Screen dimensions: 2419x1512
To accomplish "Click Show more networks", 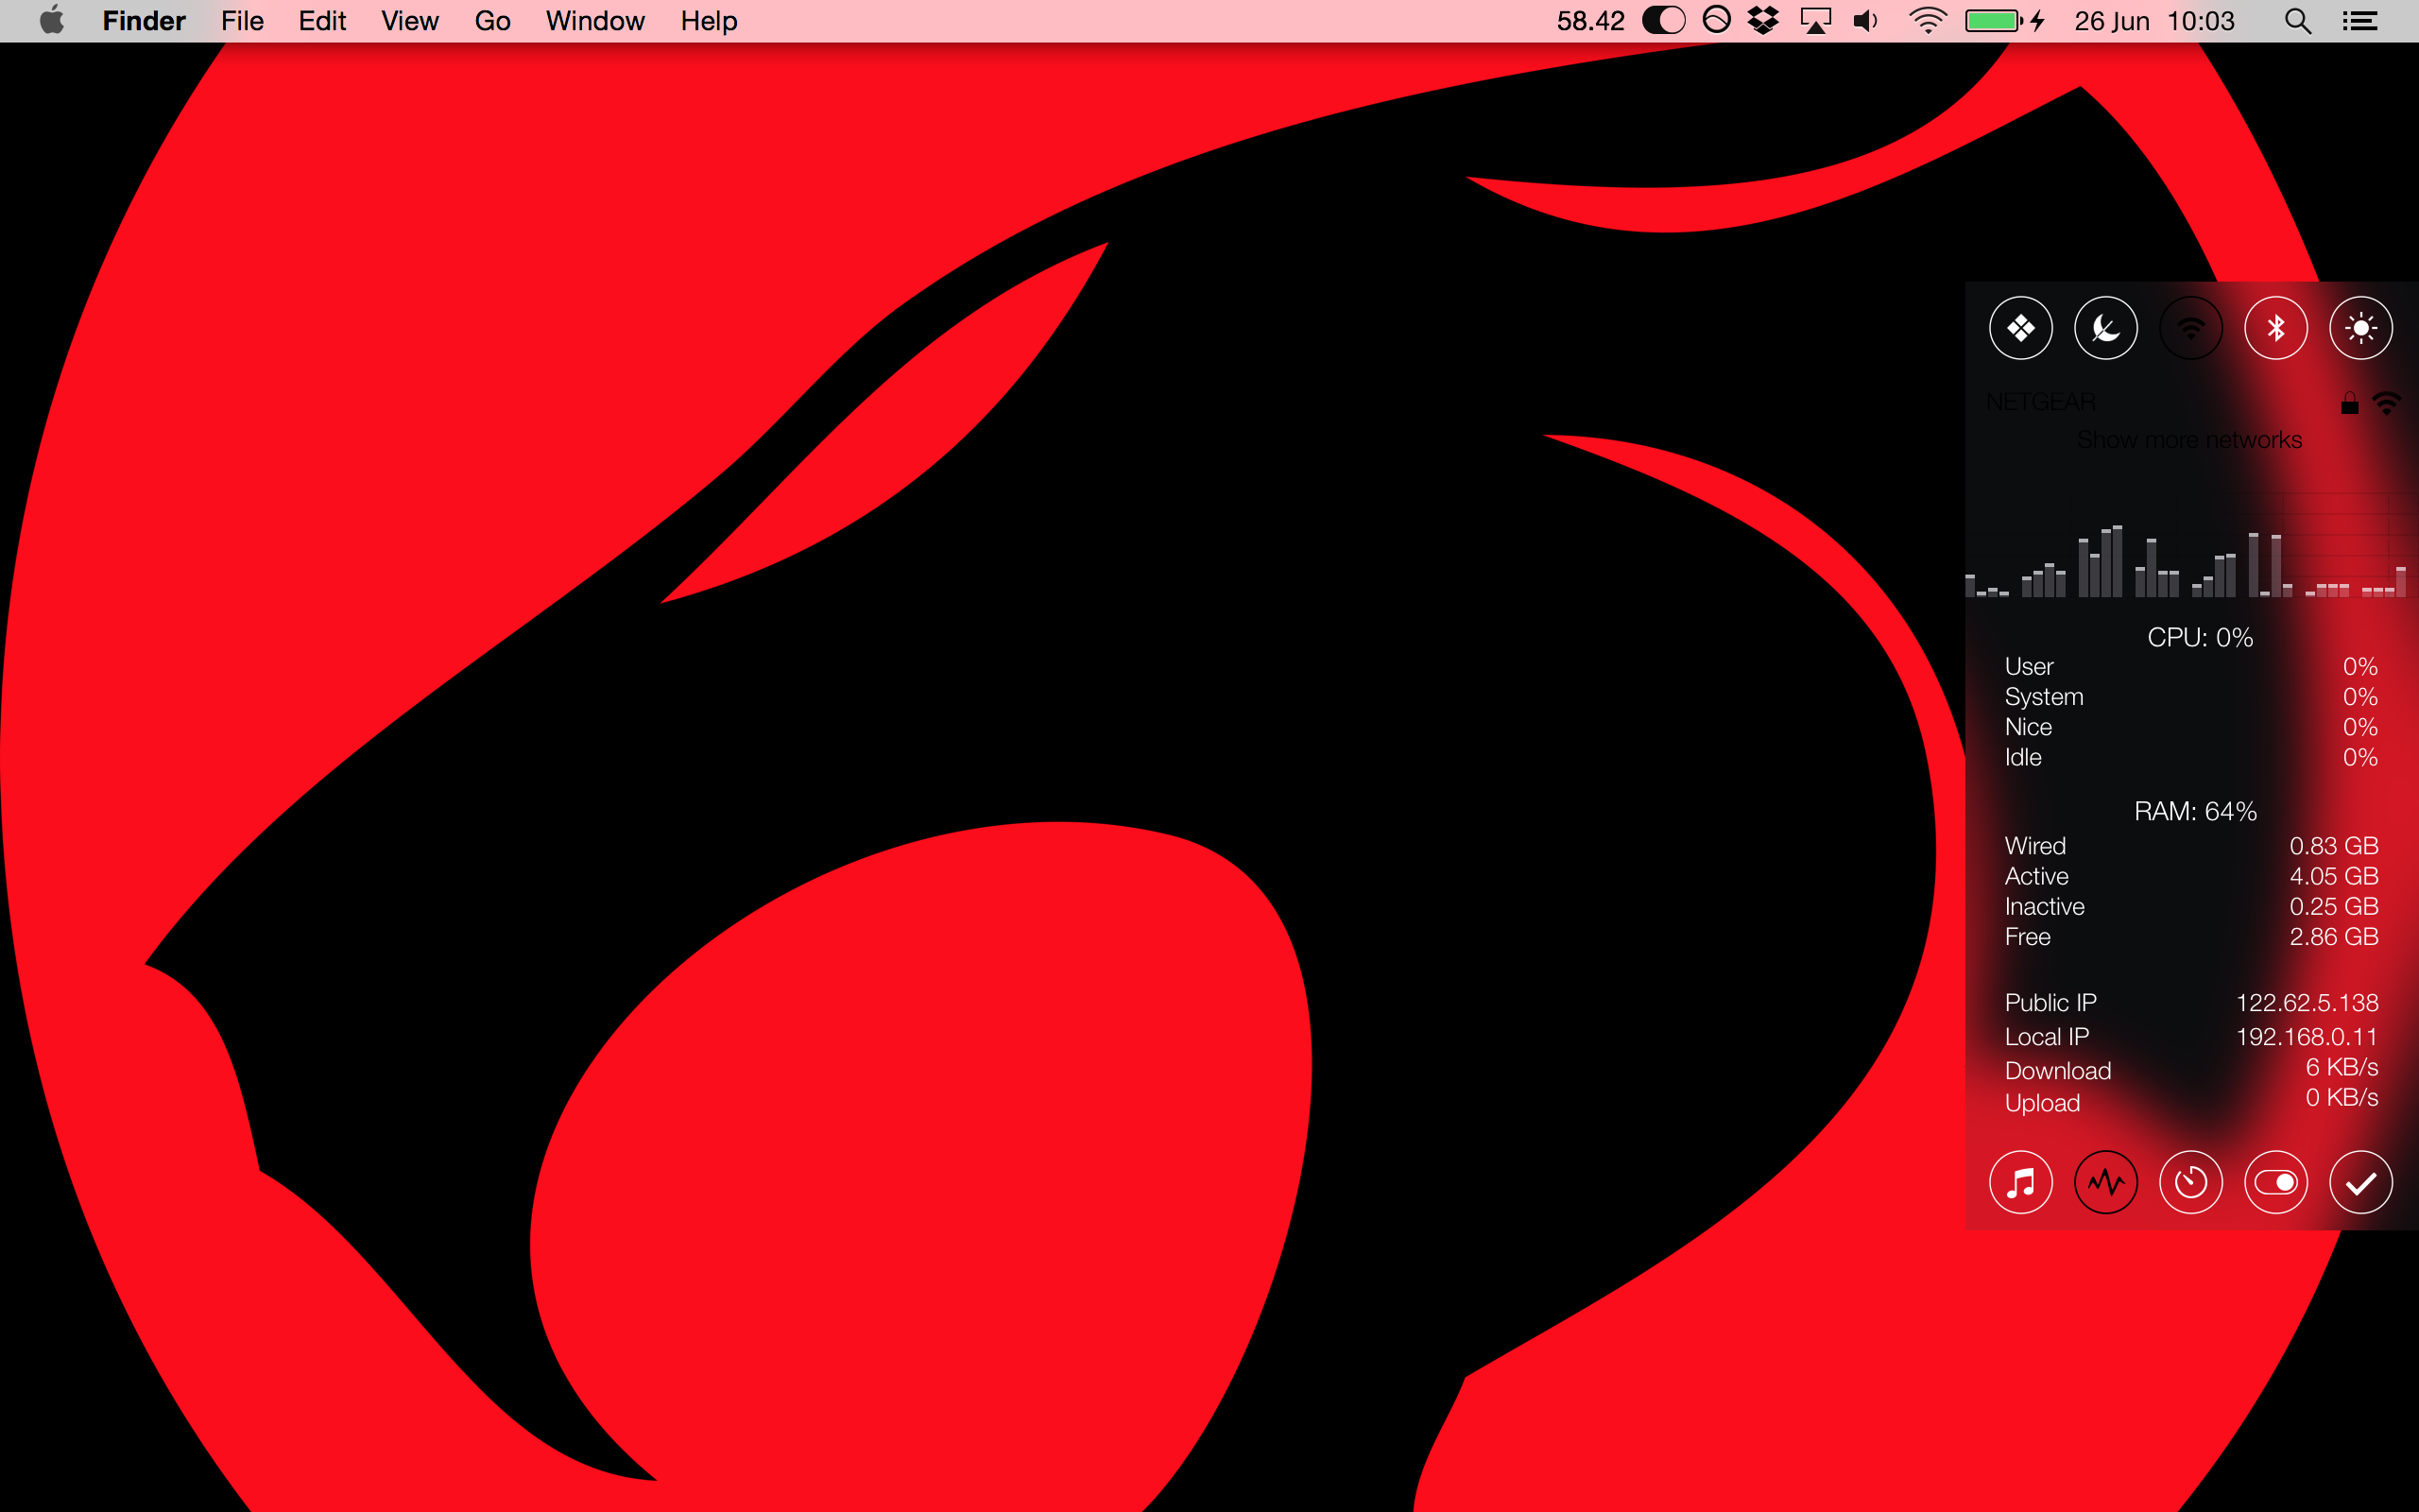I will (x=2189, y=440).
